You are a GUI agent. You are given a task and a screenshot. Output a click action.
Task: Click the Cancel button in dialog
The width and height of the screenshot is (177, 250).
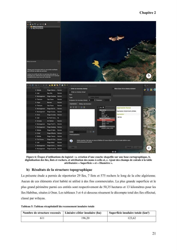pyautogui.click(x=129, y=147)
